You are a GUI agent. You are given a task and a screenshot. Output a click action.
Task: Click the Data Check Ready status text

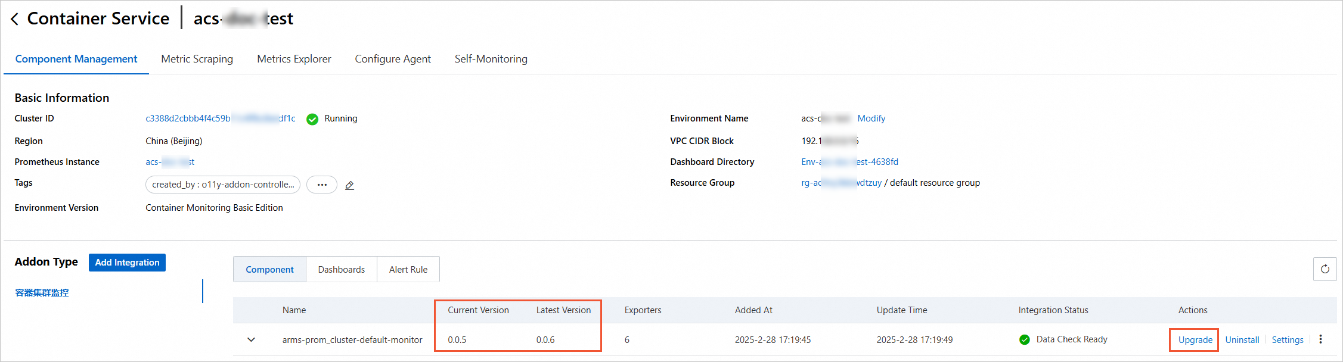click(x=1072, y=339)
